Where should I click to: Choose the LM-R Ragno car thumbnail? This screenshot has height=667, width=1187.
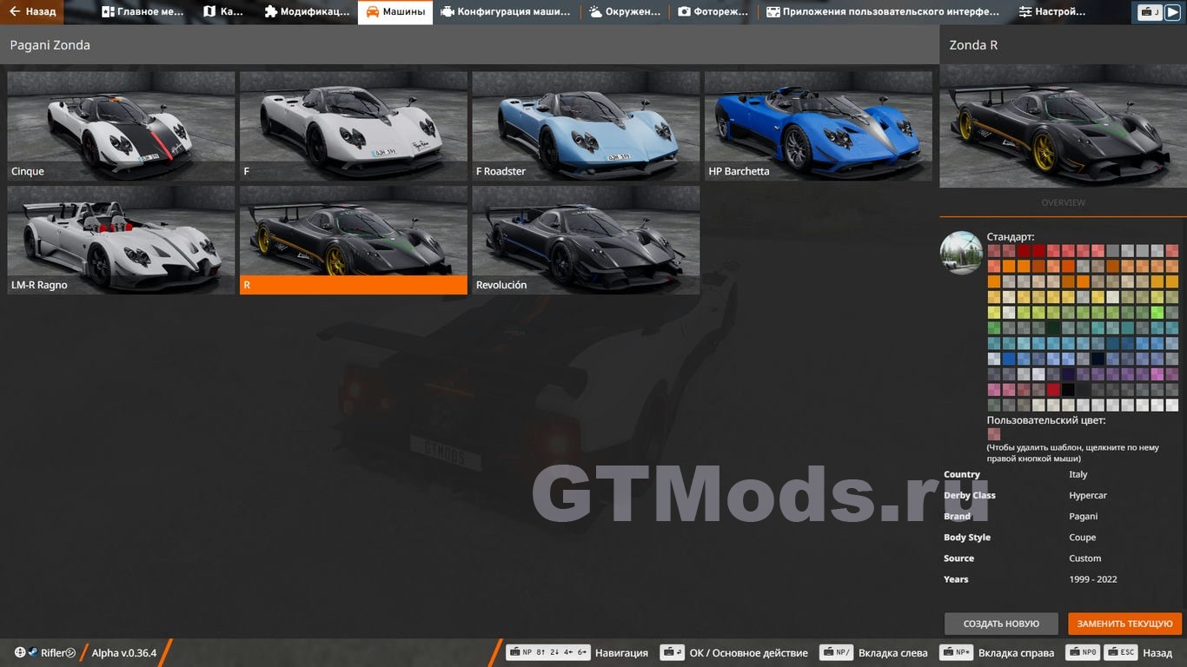tap(121, 240)
